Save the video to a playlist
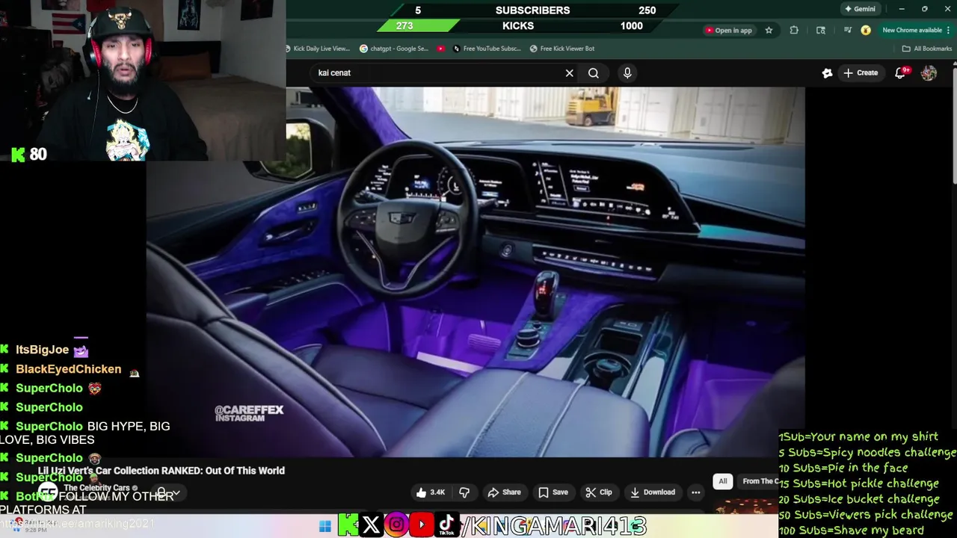Image resolution: width=957 pixels, height=538 pixels. pos(553,492)
